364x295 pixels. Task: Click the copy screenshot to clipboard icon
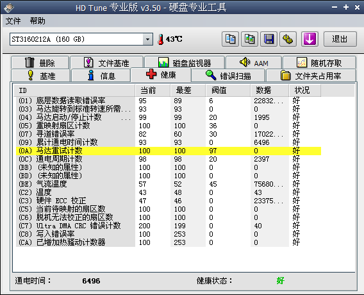pos(249,39)
